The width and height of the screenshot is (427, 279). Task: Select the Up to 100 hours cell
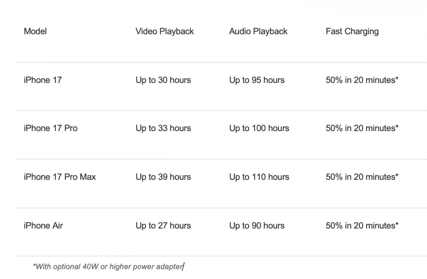pos(259,128)
